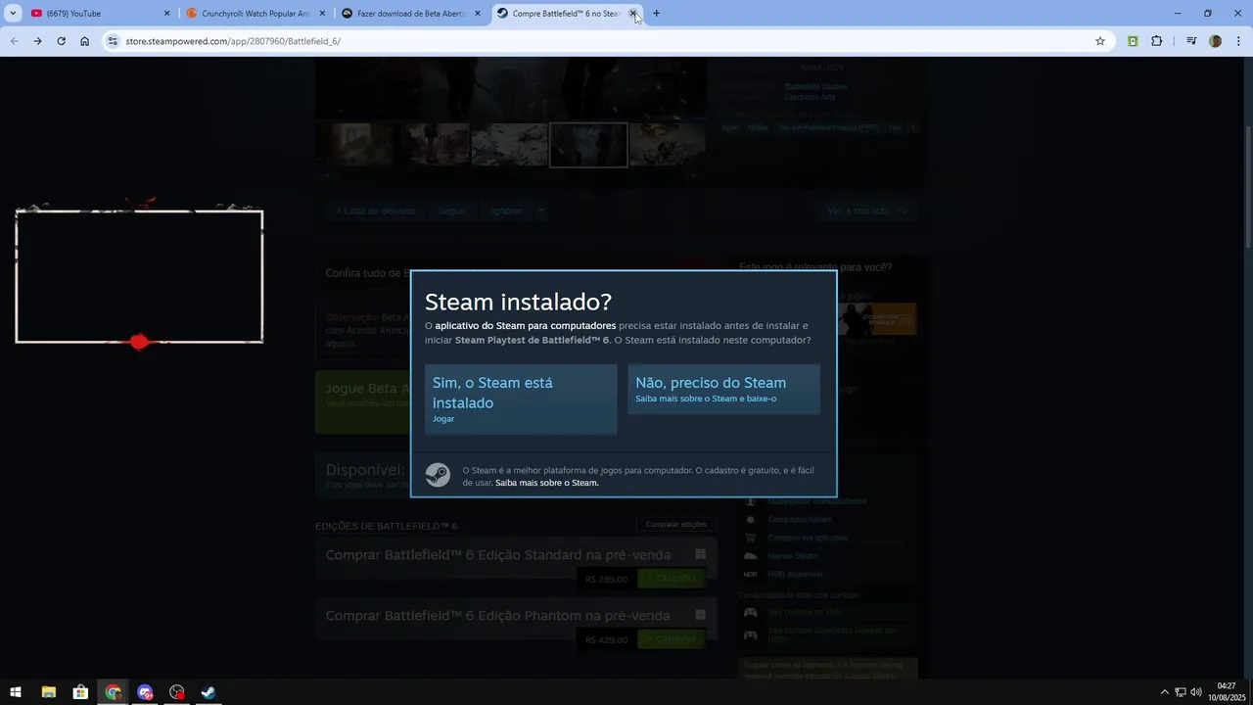
Task: Show hidden system tray icons
Action: coord(1164,692)
